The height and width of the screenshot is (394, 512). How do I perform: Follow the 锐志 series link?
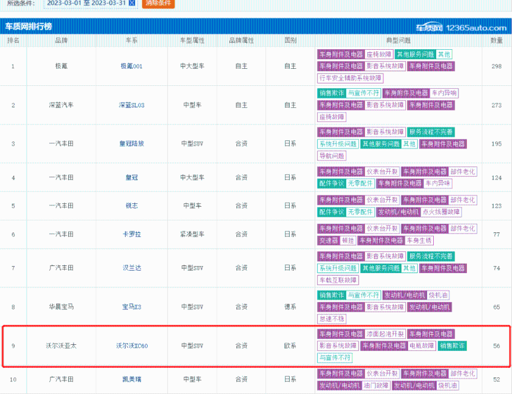tap(132, 206)
